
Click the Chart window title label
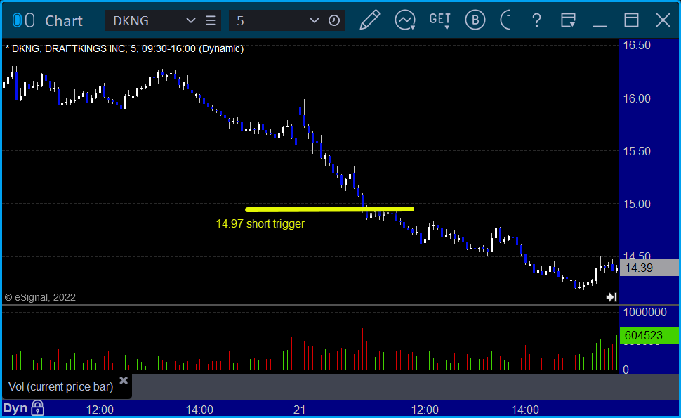point(64,20)
